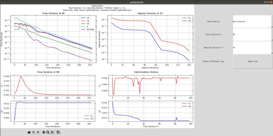Maximize the pvOptAirfoil window

[268, 2]
